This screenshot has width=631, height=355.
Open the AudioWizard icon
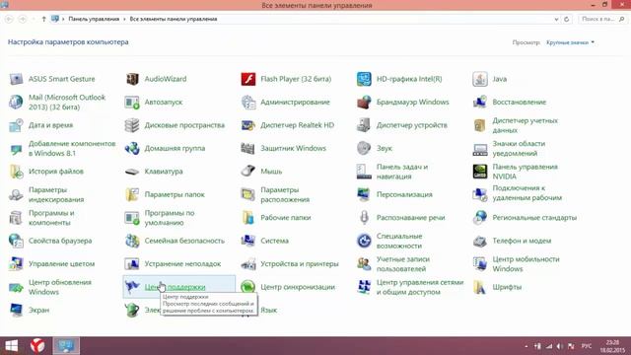pos(132,79)
